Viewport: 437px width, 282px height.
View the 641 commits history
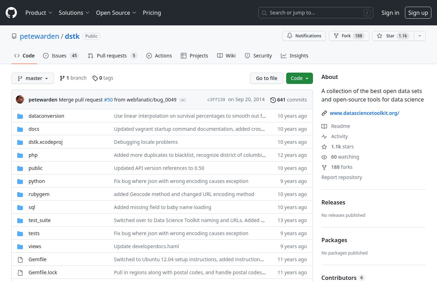pos(288,100)
